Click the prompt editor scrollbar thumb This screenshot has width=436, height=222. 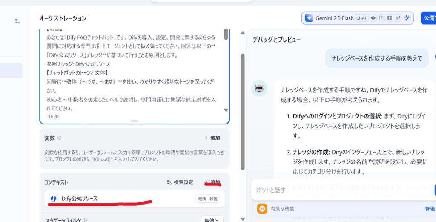[226, 35]
